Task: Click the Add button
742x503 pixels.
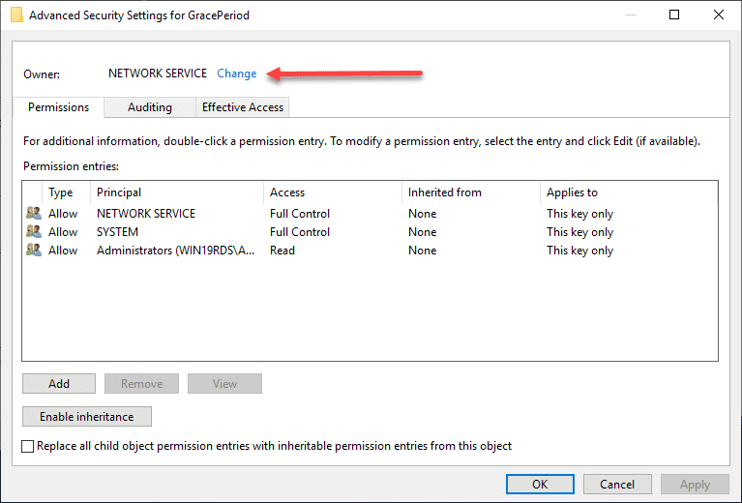Action: pos(59,384)
